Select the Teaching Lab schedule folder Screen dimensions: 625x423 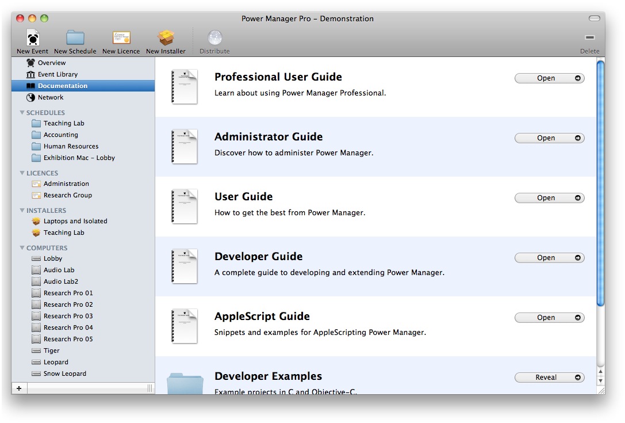83,123
